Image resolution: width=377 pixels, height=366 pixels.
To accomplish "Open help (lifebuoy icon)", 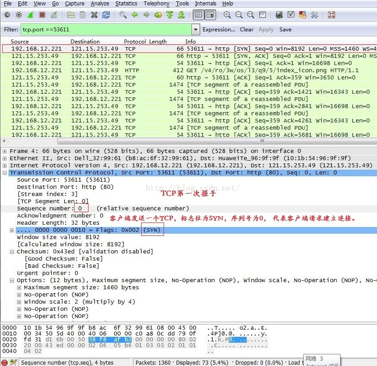I will (x=332, y=15).
